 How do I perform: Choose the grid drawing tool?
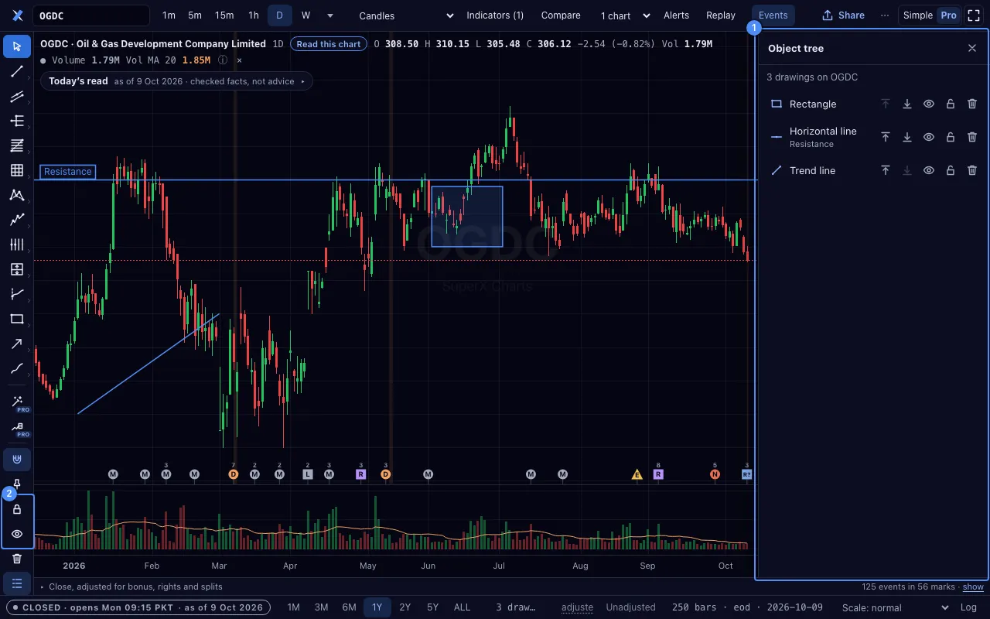point(17,170)
